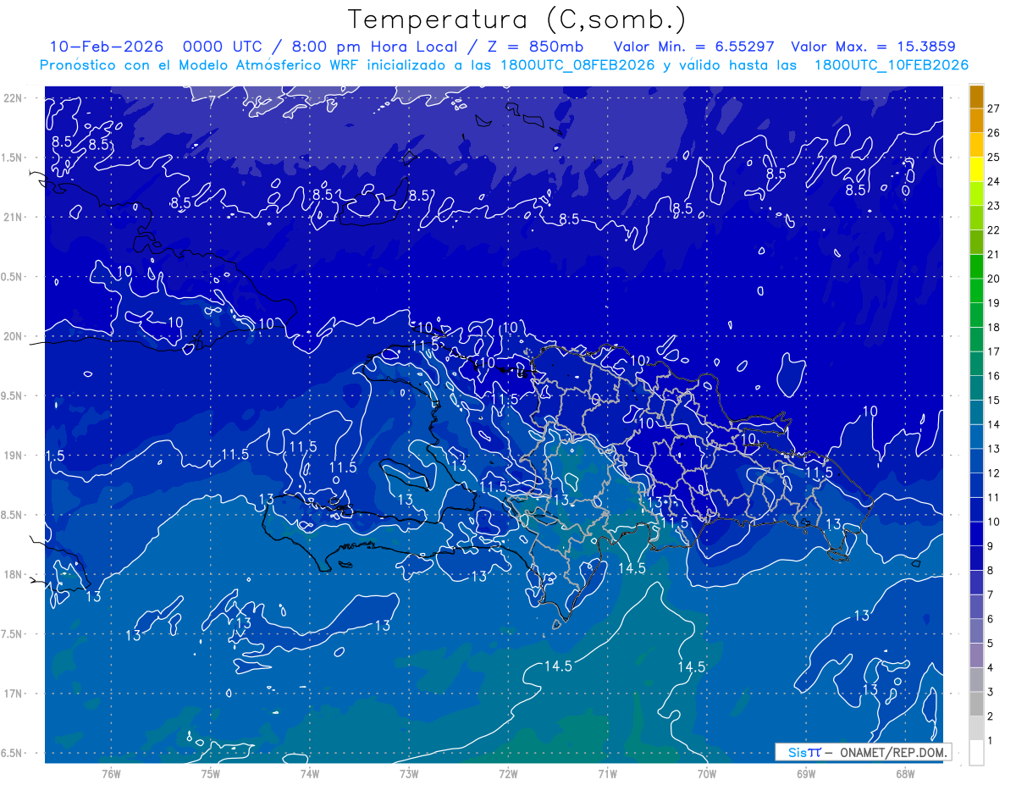Click the color legend label 25
1016x785 pixels.
(x=993, y=157)
